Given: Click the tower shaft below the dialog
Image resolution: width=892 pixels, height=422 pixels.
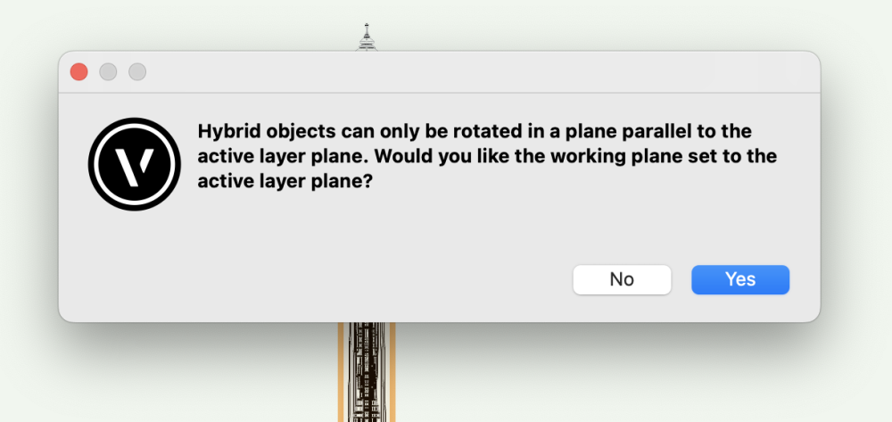Looking at the screenshot, I should pos(367,370).
